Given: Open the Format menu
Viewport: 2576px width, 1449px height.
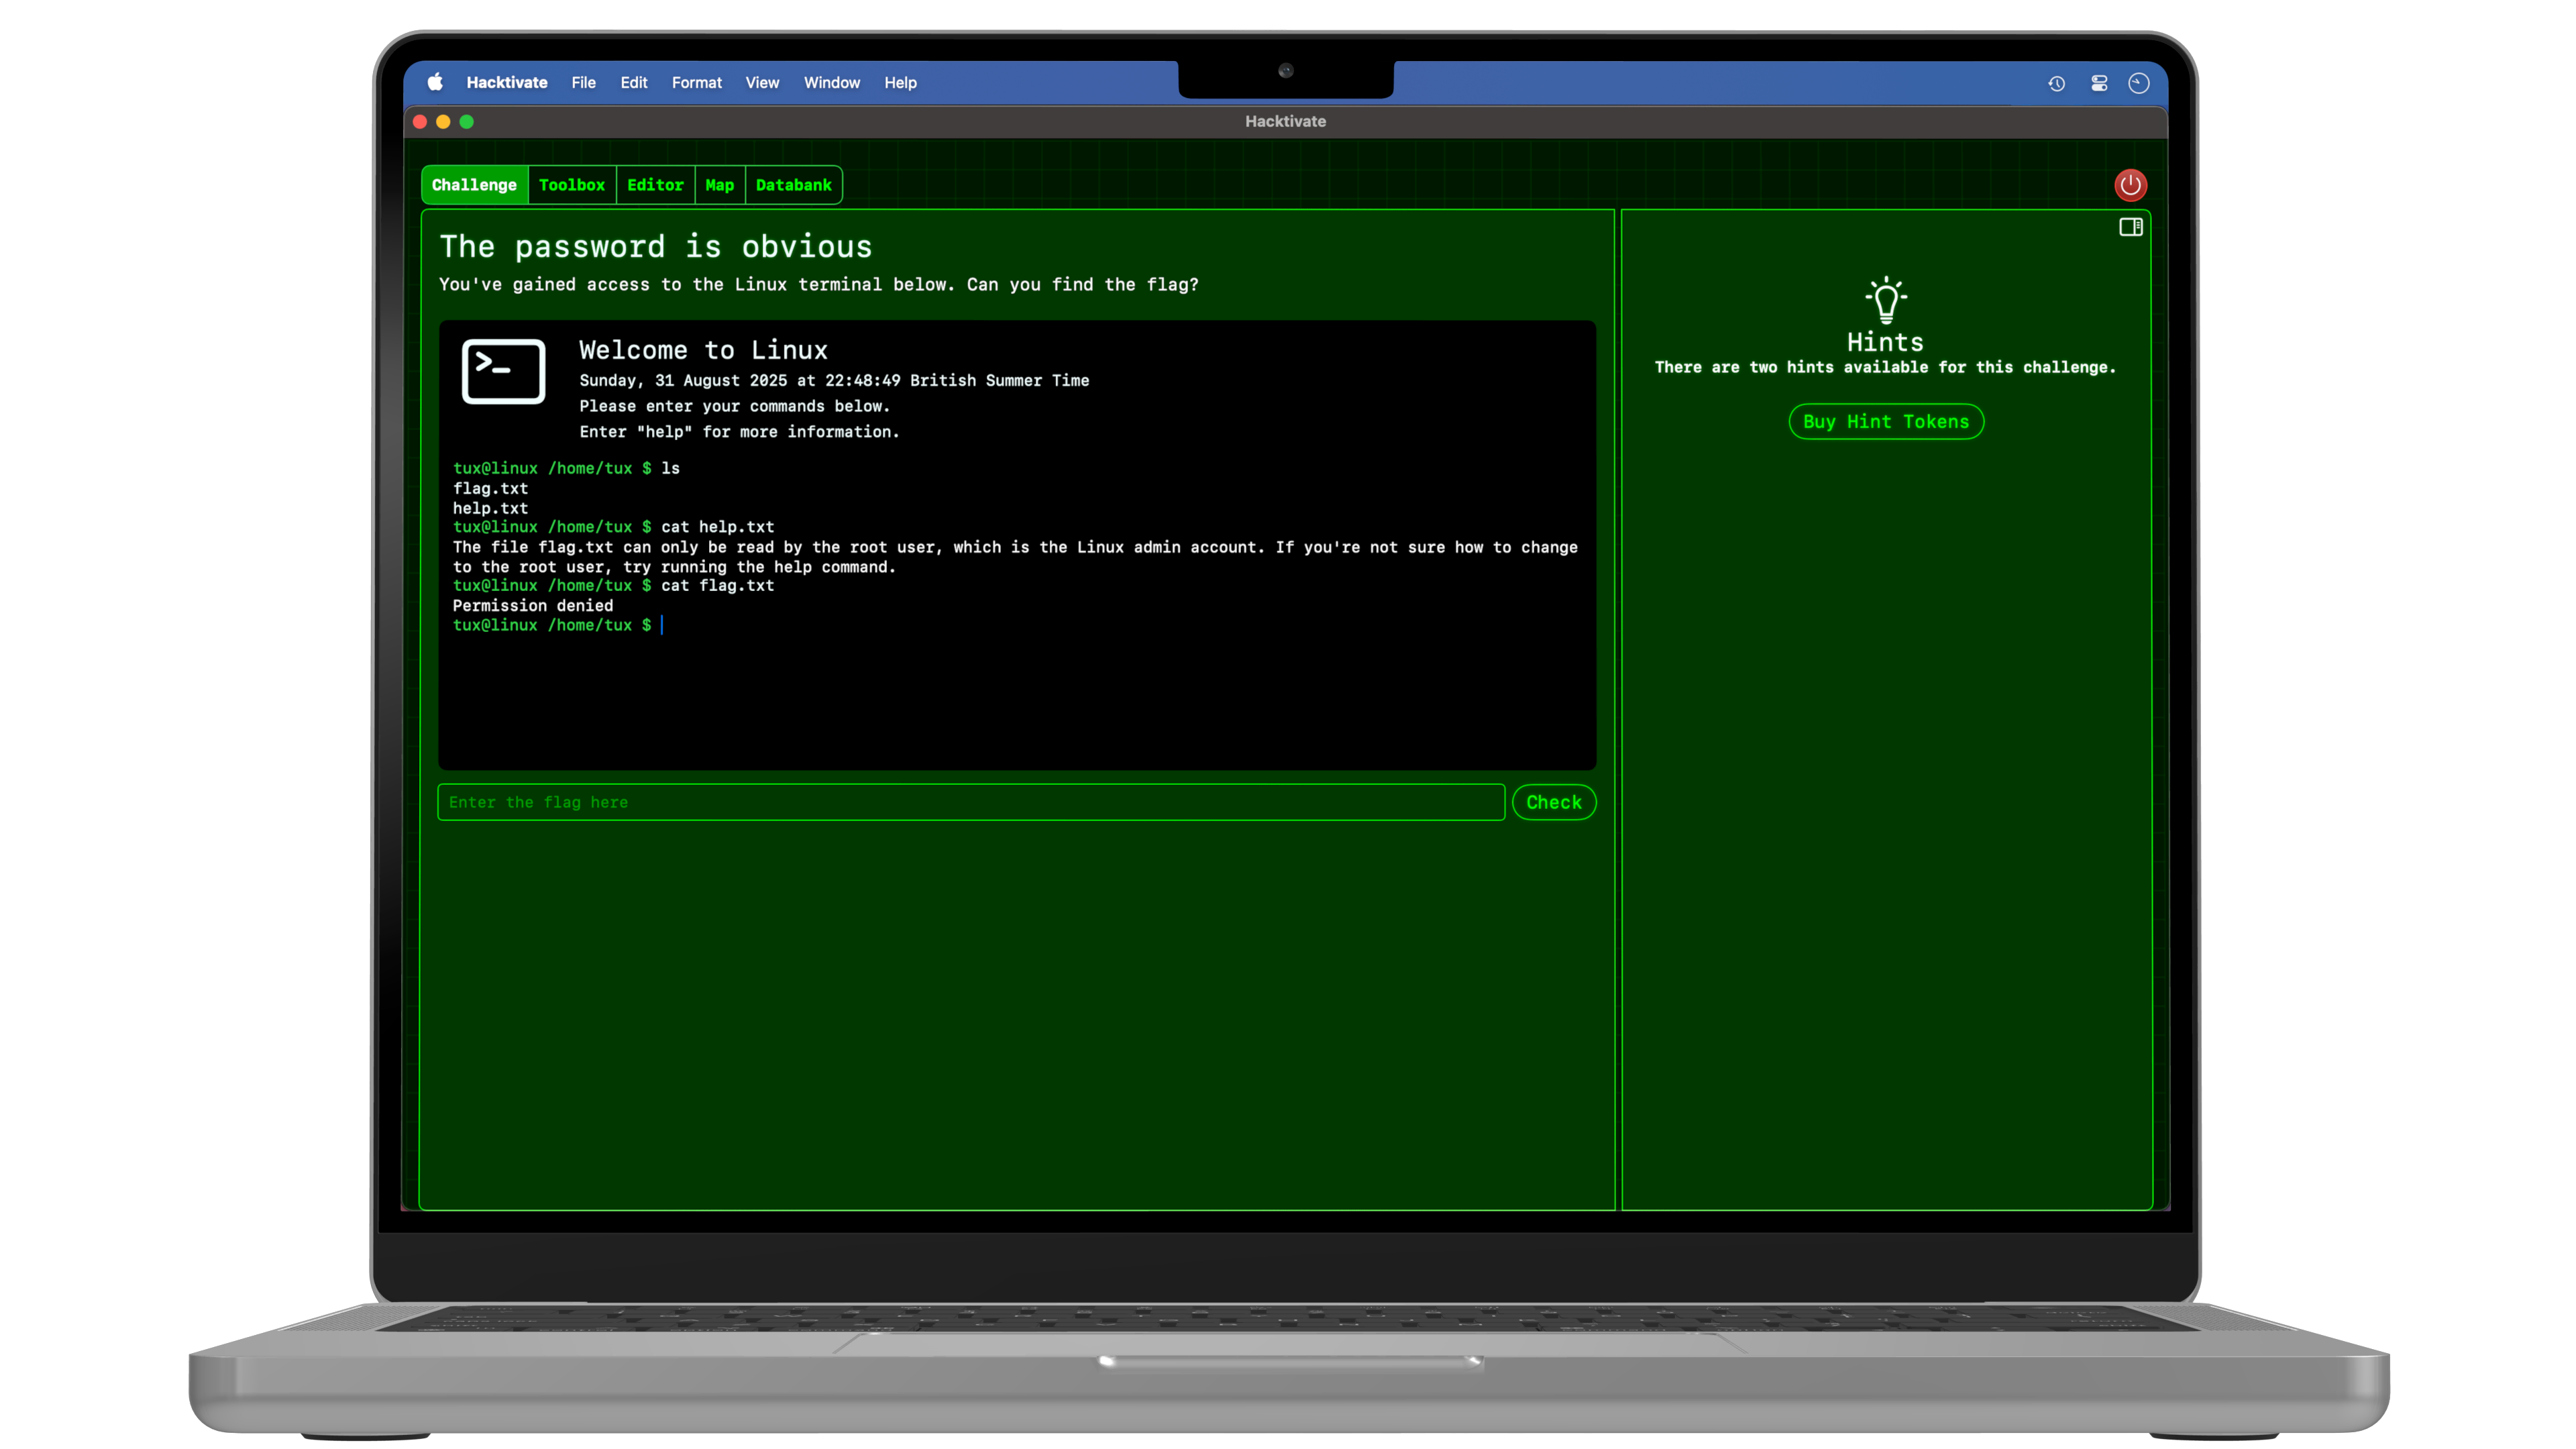Looking at the screenshot, I should point(696,83).
